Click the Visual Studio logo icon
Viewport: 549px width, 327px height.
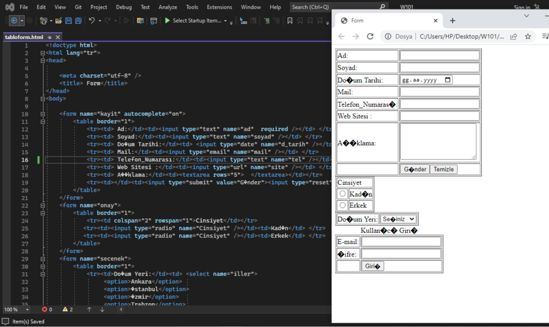pyautogui.click(x=10, y=7)
